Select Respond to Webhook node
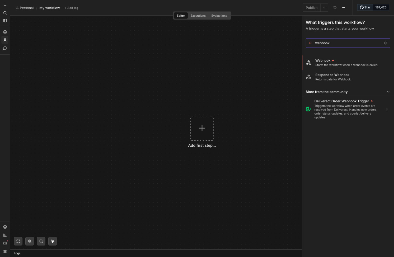The height and width of the screenshot is (257, 394). tap(348, 77)
